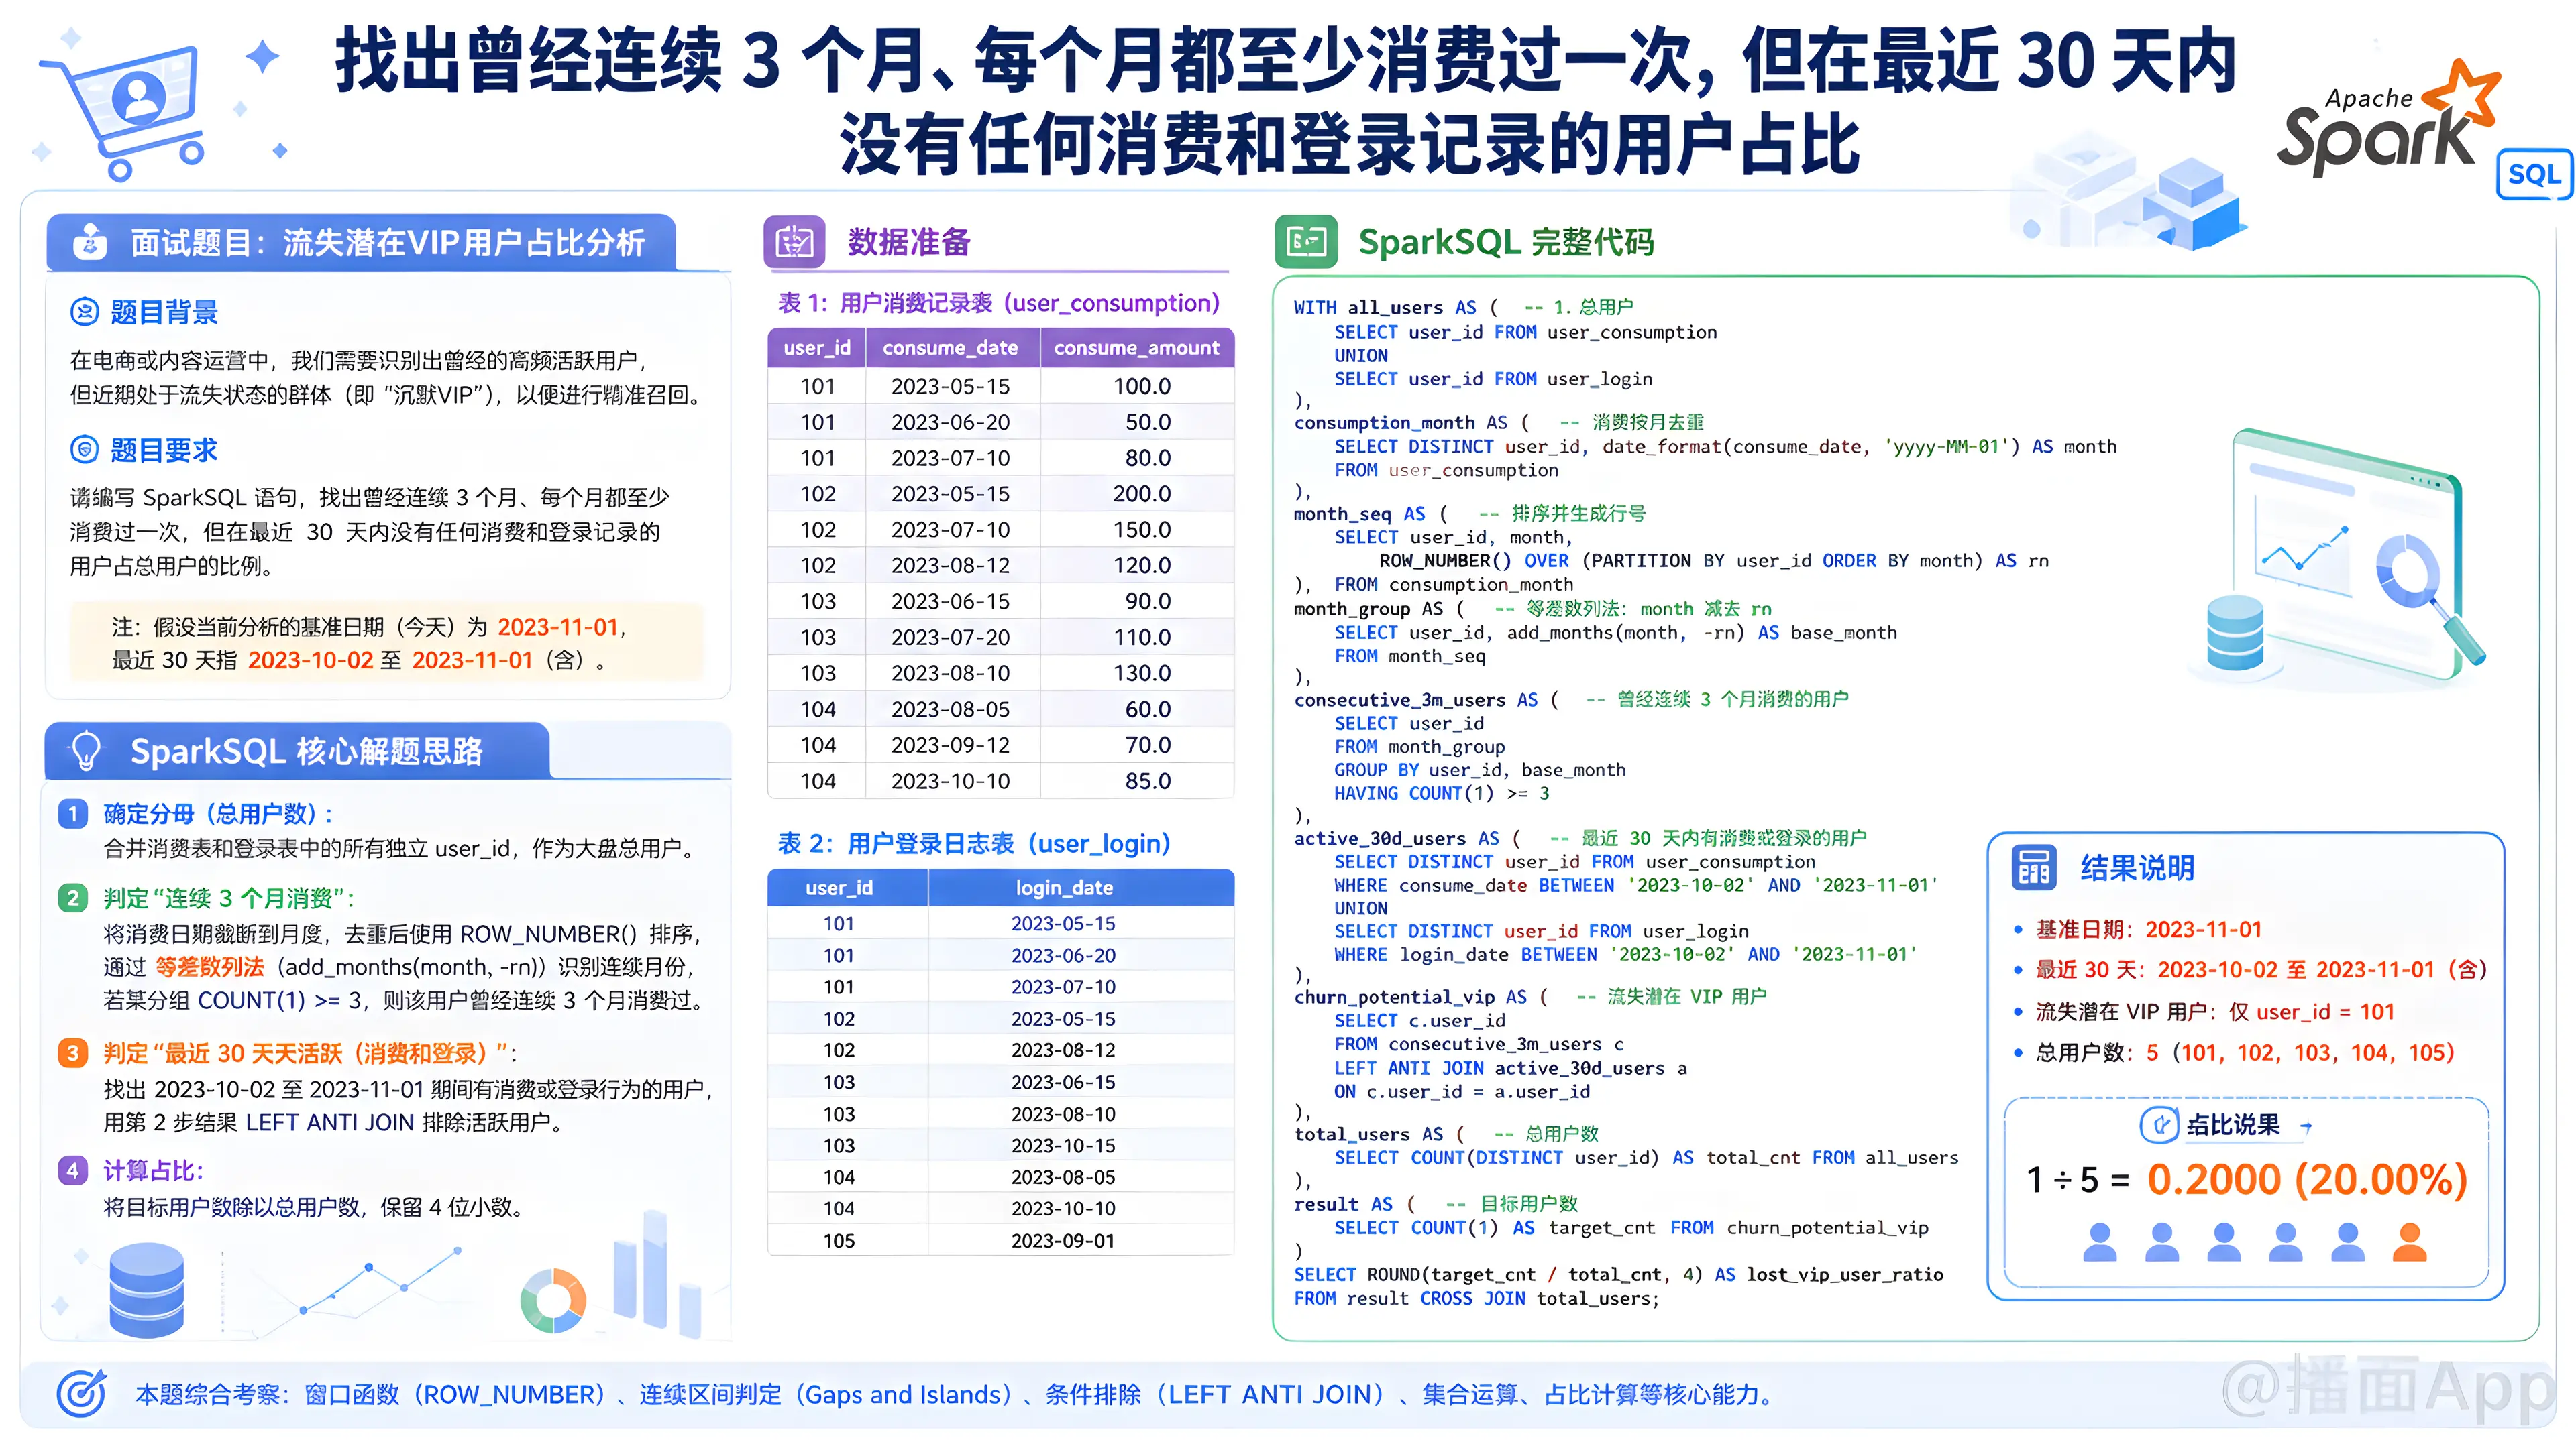Click the 基准日期: 2023-11-01 bullet
Screen dimensions: 2576x1448
[2148, 929]
